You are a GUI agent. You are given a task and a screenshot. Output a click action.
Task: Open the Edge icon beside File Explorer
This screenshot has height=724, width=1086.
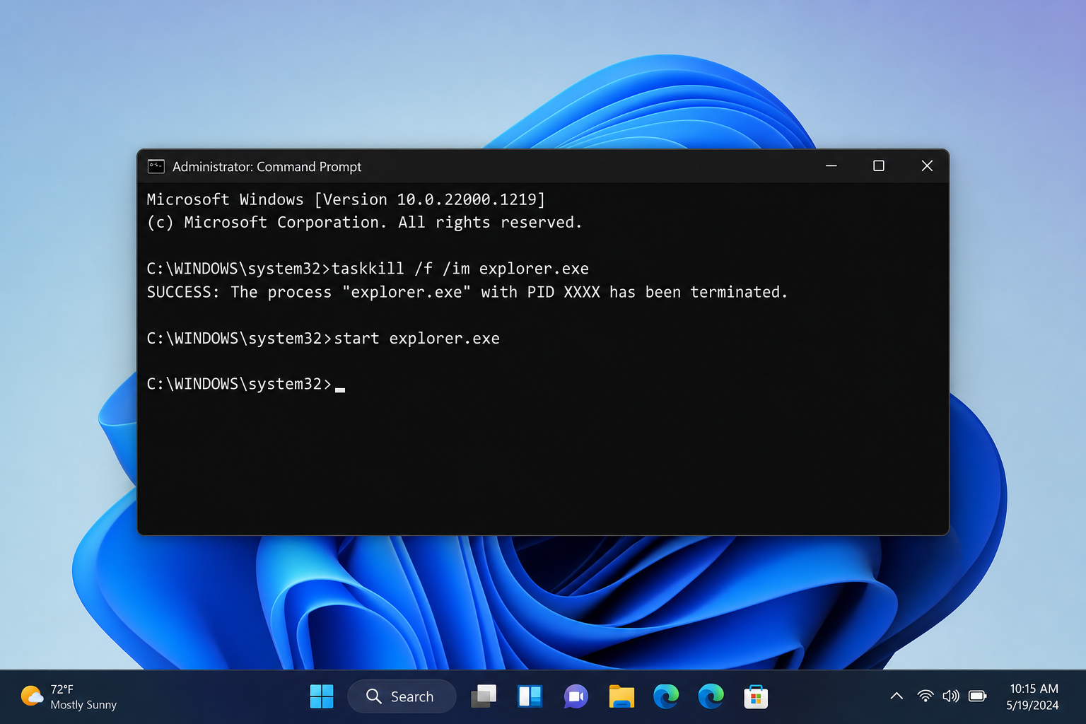click(x=666, y=696)
